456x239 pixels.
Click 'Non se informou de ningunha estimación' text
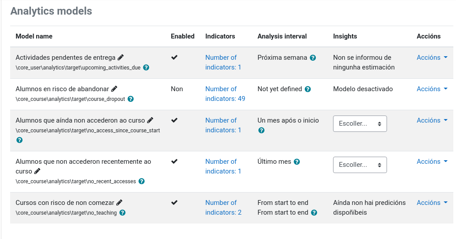(364, 62)
